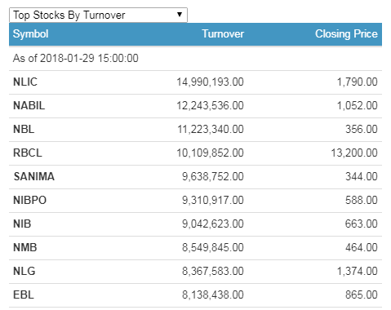Open the NBL stock symbol link

point(24,129)
